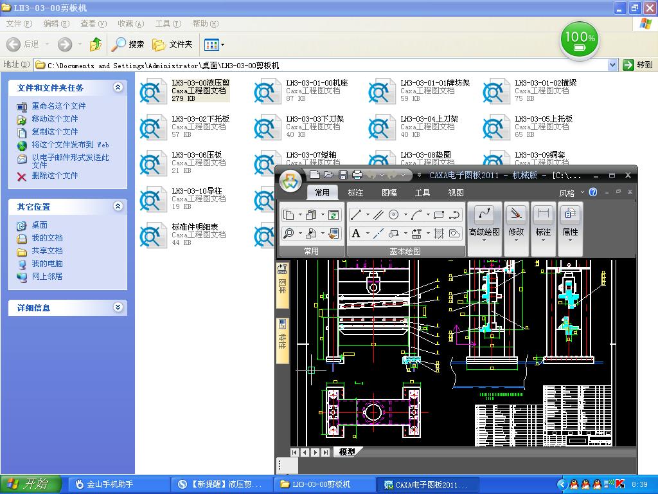Switch to the 标注 ribbon tab
The height and width of the screenshot is (494, 658).
click(x=355, y=193)
